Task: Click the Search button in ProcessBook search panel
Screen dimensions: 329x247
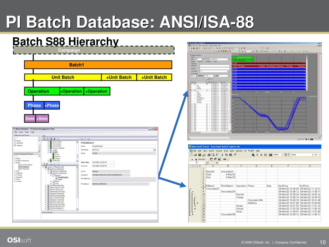Action: (x=209, y=78)
